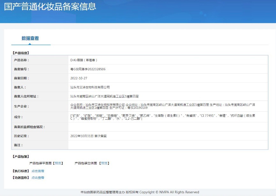The width and height of the screenshot is (276, 196).
Task: Click history record 2022年10月31日 首次备案
Action: pos(88,136)
